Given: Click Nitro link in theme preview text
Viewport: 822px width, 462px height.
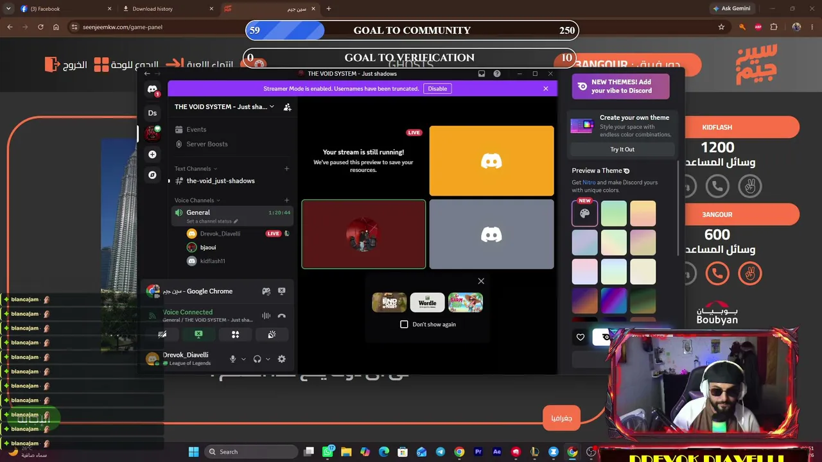Looking at the screenshot, I should [589, 182].
